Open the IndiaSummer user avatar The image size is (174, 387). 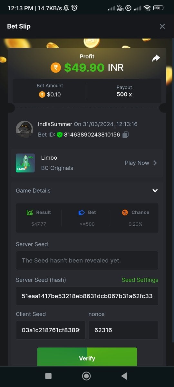tap(24, 130)
